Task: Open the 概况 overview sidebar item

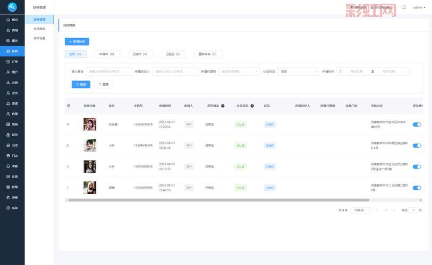Action: tap(12, 20)
